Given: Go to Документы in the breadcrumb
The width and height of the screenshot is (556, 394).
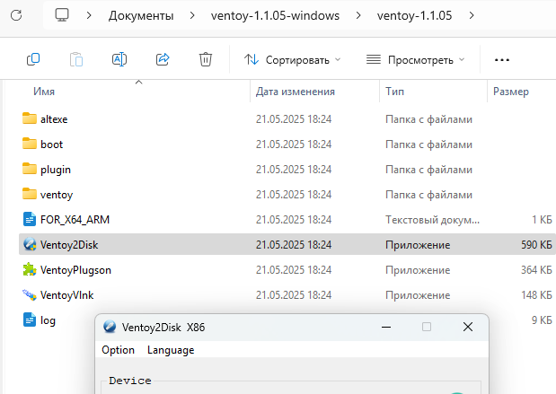Looking at the screenshot, I should 141,15.
